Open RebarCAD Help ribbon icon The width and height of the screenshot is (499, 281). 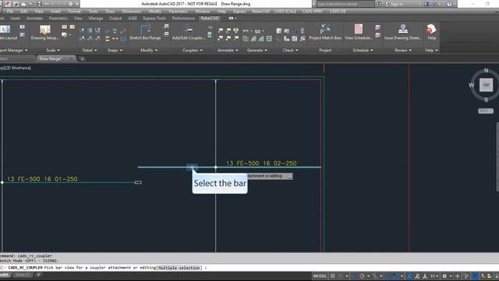(x=431, y=33)
